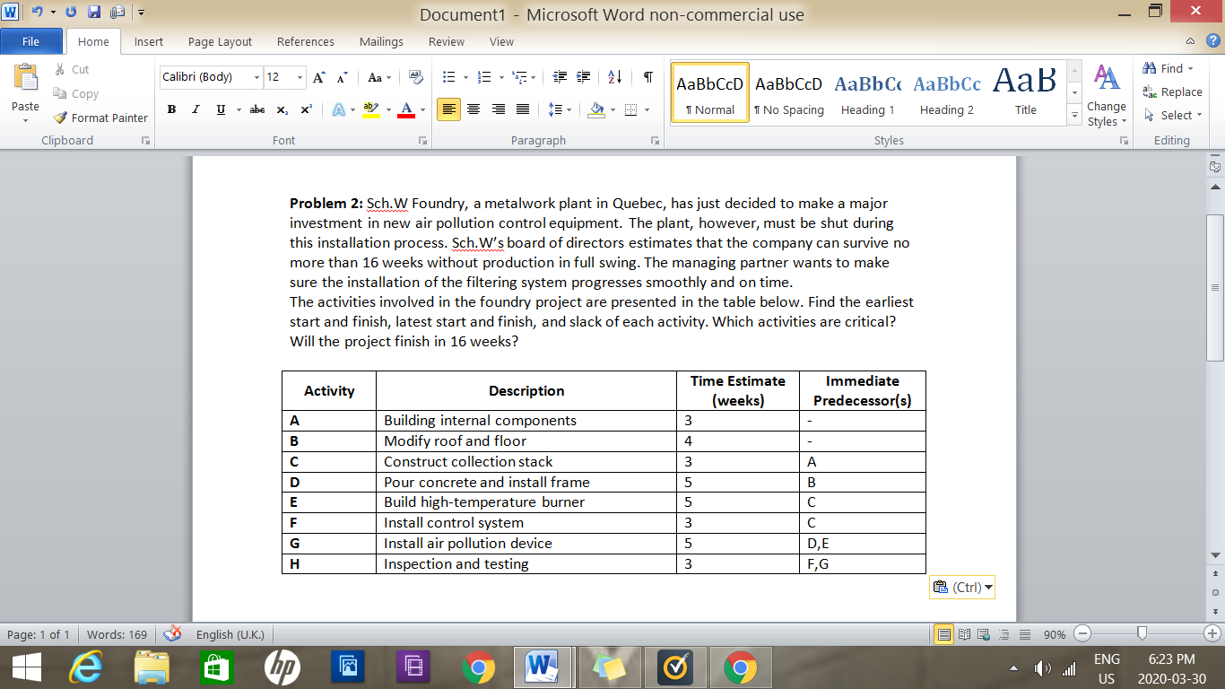The width and height of the screenshot is (1225, 689).
Task: Toggle italic formatting
Action: [195, 109]
